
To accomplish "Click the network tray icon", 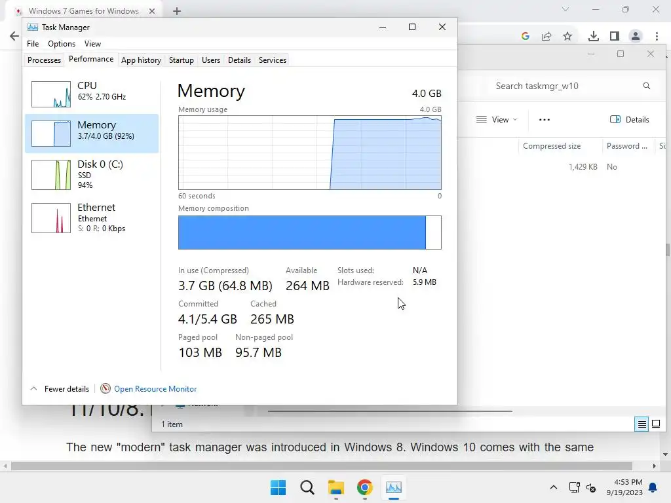I will [x=574, y=487].
